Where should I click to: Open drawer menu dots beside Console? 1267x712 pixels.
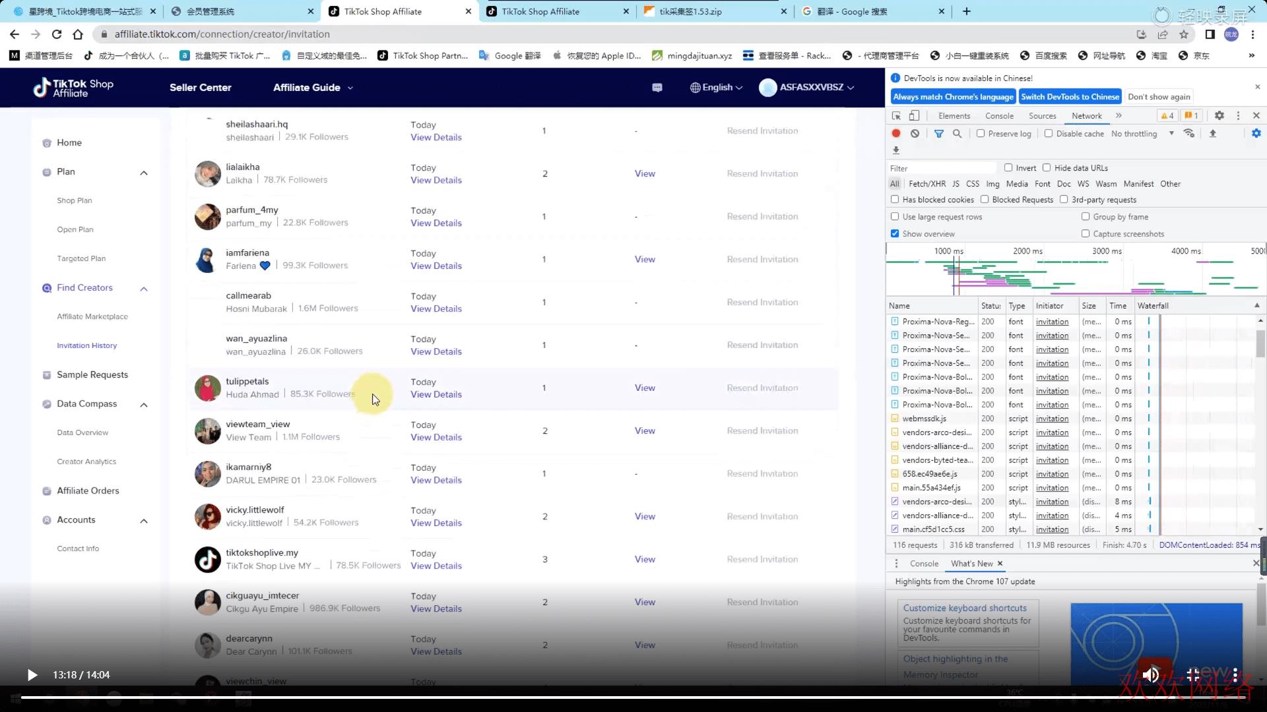(896, 564)
